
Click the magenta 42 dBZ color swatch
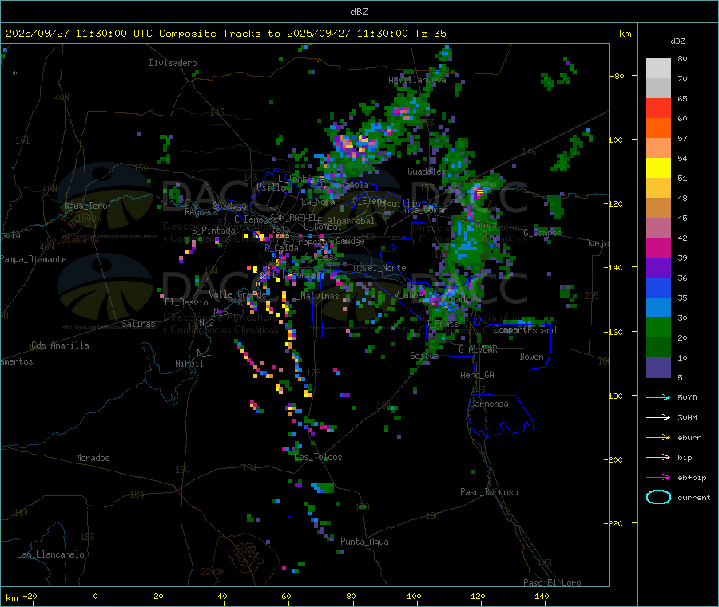point(658,247)
